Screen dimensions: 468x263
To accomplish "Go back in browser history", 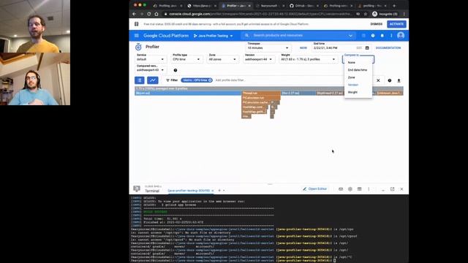I will pos(135,14).
